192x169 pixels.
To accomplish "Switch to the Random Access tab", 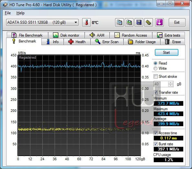I will 131,35.
